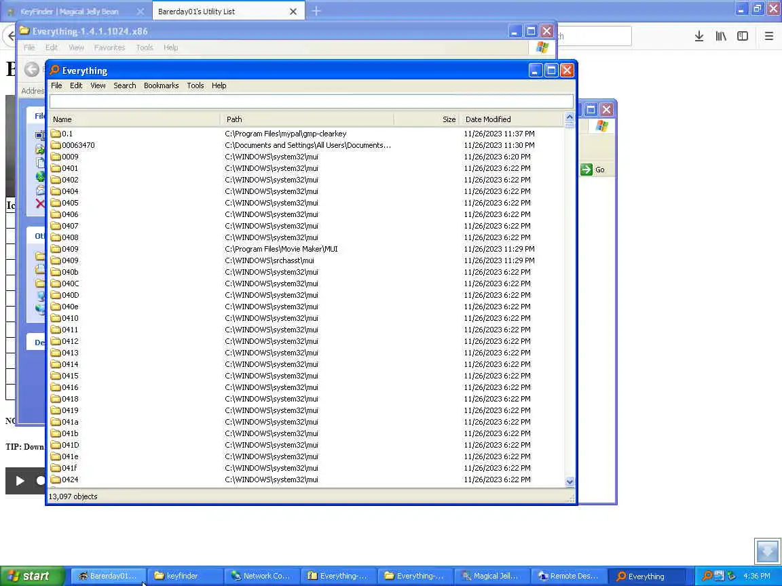782x586 pixels.
Task: Select the 040b folder icon
Action: point(56,272)
